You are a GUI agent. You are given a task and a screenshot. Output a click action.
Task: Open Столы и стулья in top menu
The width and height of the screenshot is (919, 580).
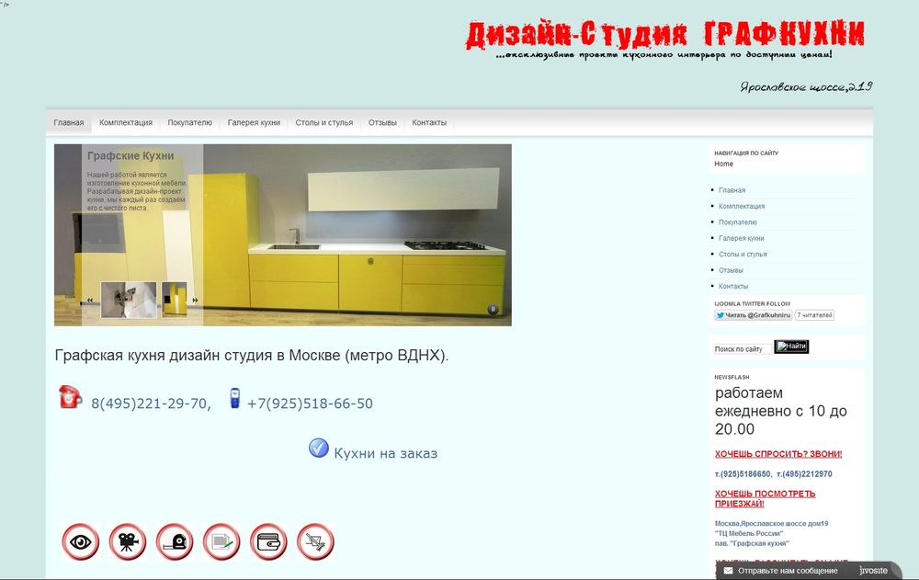(324, 122)
